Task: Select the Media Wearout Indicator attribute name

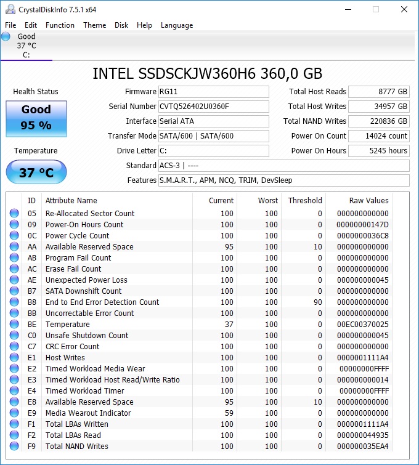Action: (x=88, y=413)
